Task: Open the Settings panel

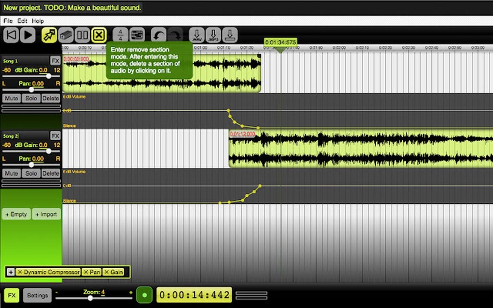Action: coord(37,295)
